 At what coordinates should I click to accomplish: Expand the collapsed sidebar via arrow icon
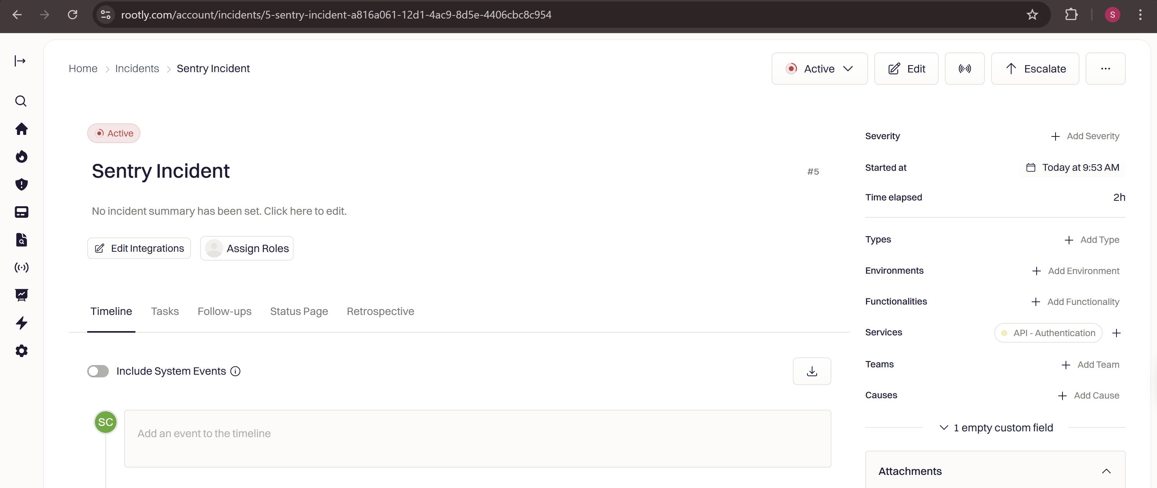pos(20,61)
